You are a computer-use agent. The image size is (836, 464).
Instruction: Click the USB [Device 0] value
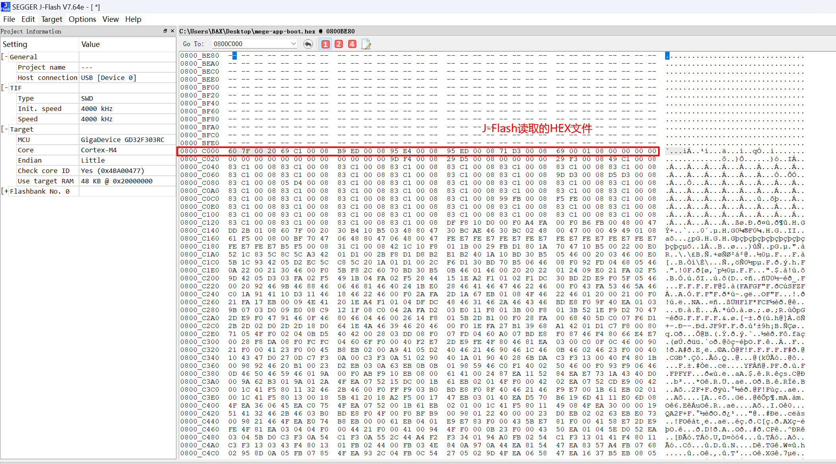(x=108, y=78)
